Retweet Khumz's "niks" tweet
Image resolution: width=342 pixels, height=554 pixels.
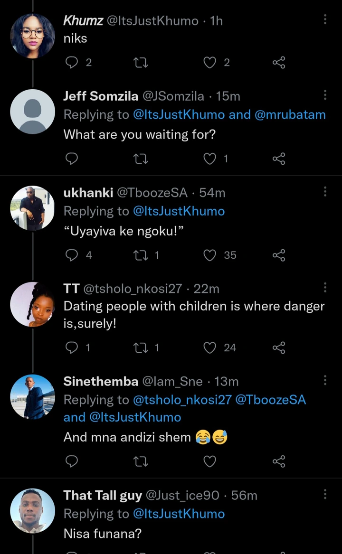142,62
